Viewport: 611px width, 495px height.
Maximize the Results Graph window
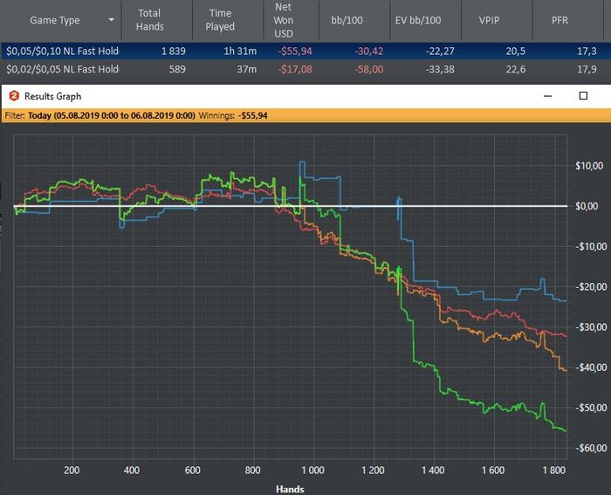click(x=583, y=96)
